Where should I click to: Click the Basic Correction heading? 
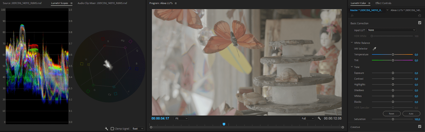(x=359, y=23)
